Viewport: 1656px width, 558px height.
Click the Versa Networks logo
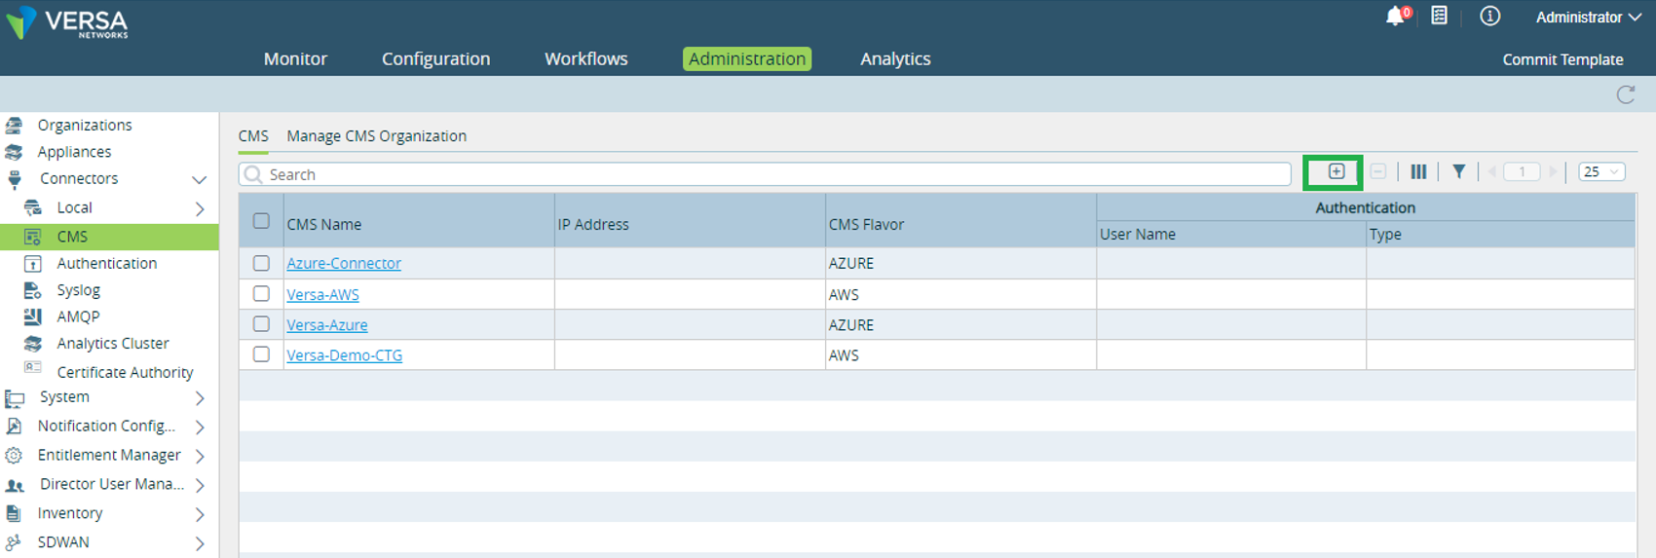tap(66, 22)
